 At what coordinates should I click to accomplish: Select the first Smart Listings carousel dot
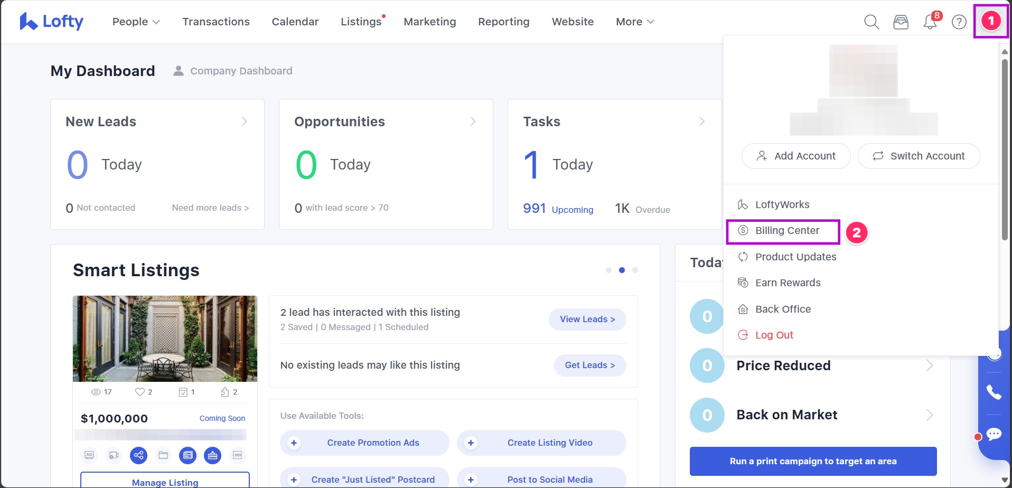coord(608,270)
